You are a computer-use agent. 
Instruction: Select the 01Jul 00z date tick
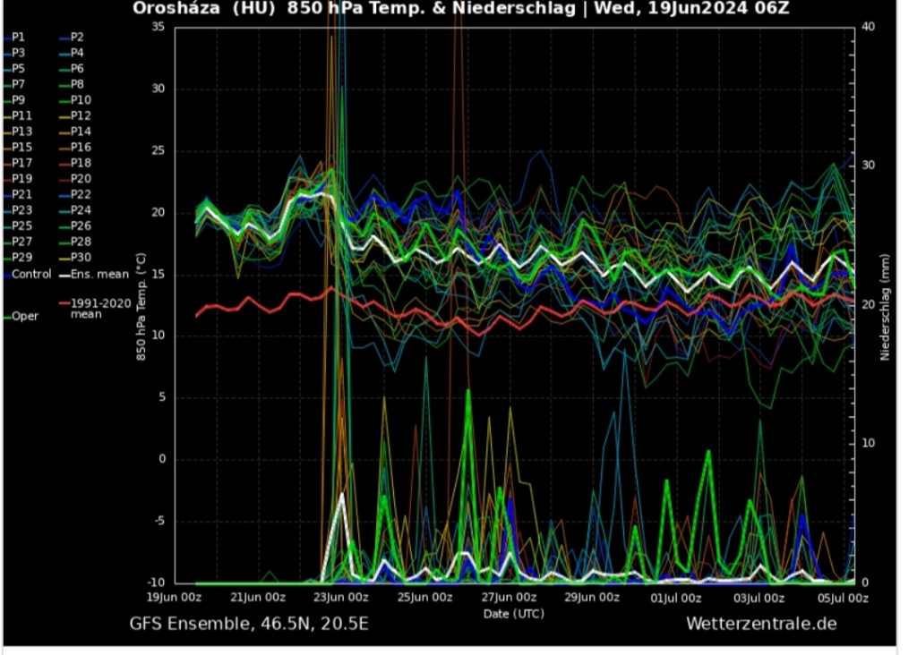tap(676, 598)
